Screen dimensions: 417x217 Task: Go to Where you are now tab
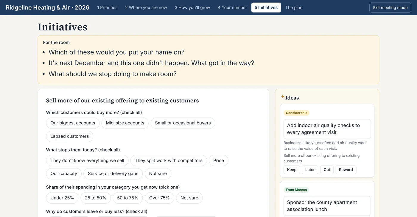click(146, 7)
